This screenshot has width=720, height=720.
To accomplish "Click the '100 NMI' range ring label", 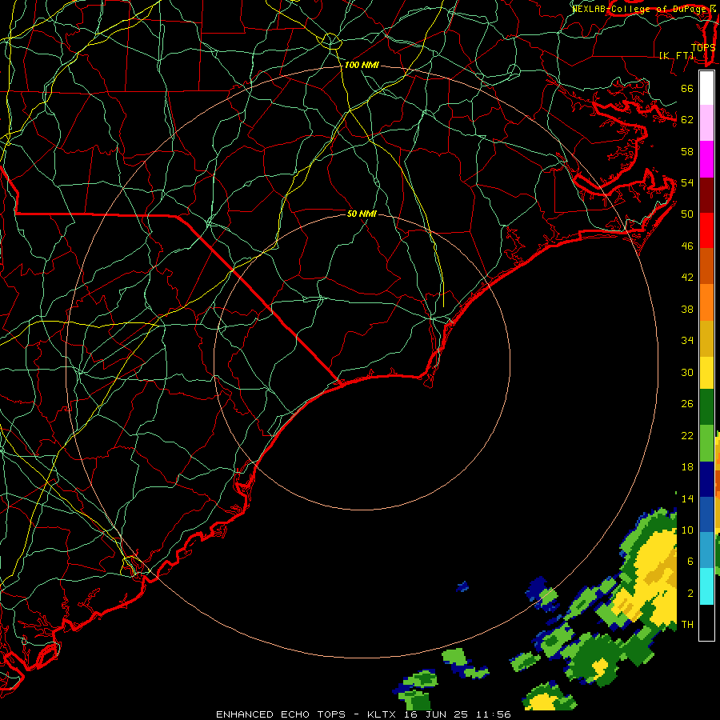I will pyautogui.click(x=362, y=66).
